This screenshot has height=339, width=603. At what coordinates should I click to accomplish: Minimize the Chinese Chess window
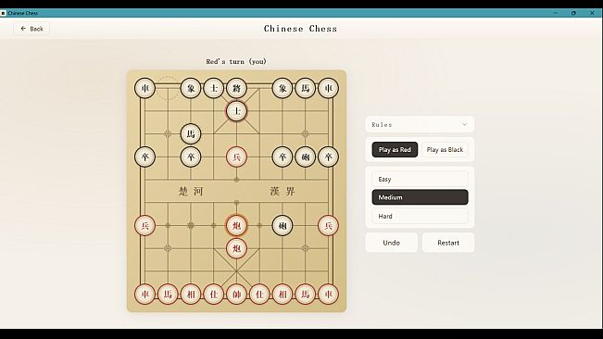click(556, 13)
